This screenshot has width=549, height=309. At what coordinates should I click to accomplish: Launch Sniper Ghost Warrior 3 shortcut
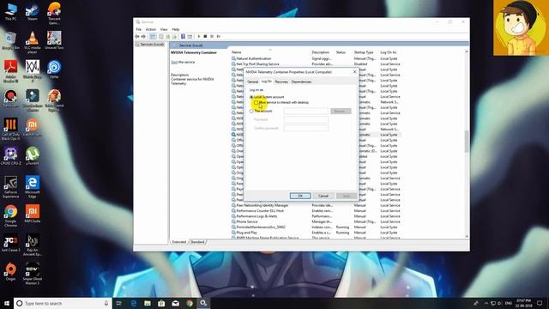click(x=33, y=274)
